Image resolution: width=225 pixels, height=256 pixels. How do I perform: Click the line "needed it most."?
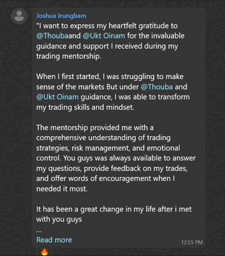pyautogui.click(x=62, y=189)
